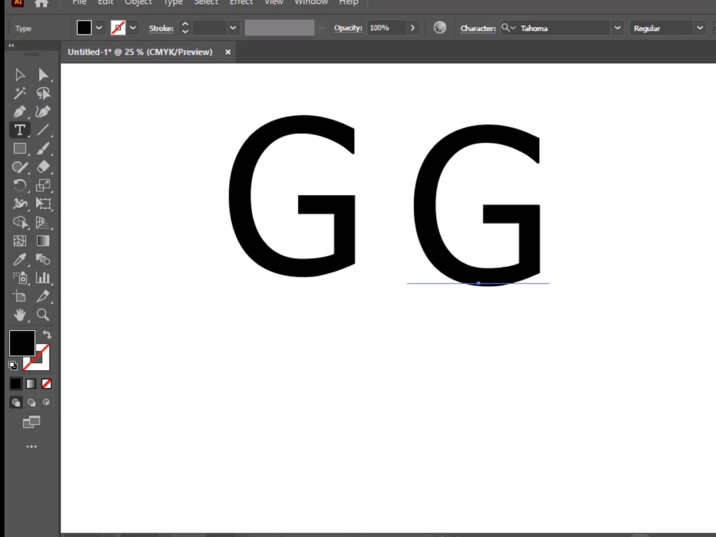Pick the Shape Builder tool
The image size is (716, 537).
(20, 222)
